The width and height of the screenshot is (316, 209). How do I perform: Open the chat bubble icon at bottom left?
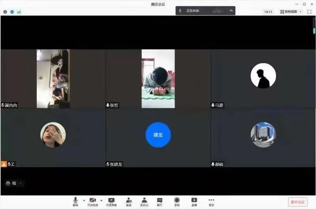click(14, 183)
